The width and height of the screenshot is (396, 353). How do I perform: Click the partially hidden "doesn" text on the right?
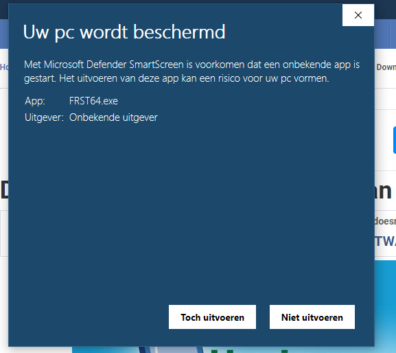(x=385, y=221)
